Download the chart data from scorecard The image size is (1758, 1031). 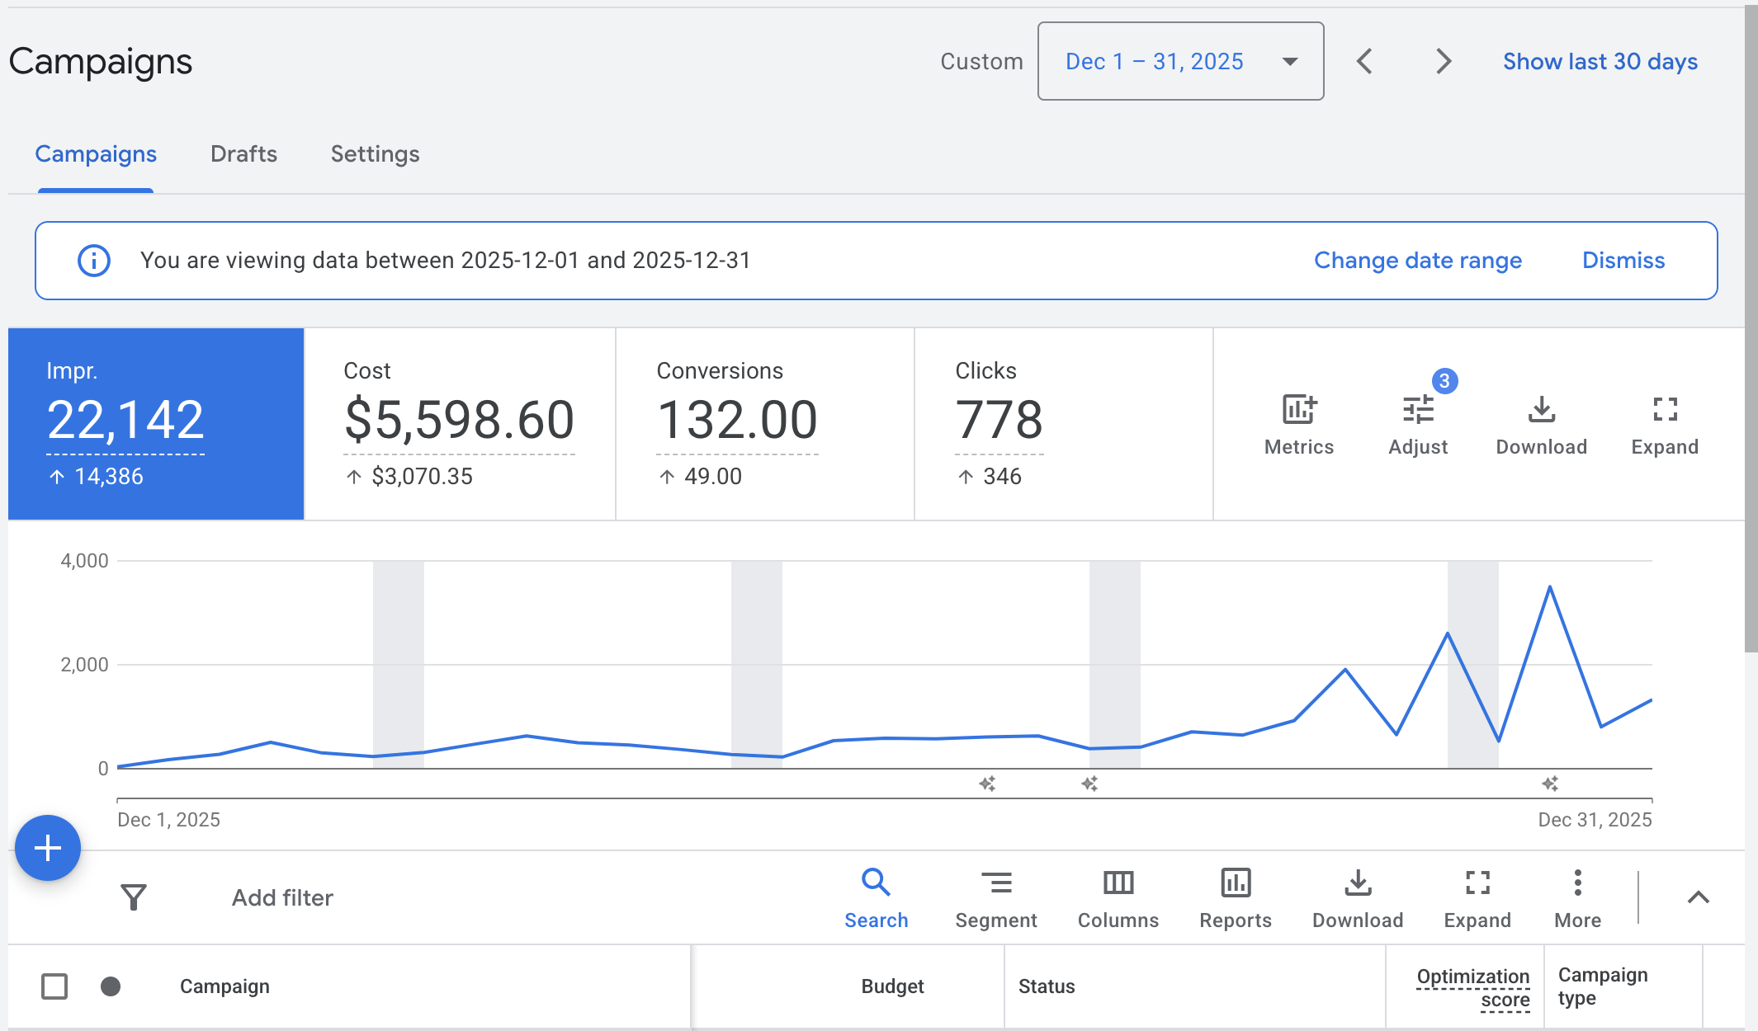pyautogui.click(x=1541, y=410)
